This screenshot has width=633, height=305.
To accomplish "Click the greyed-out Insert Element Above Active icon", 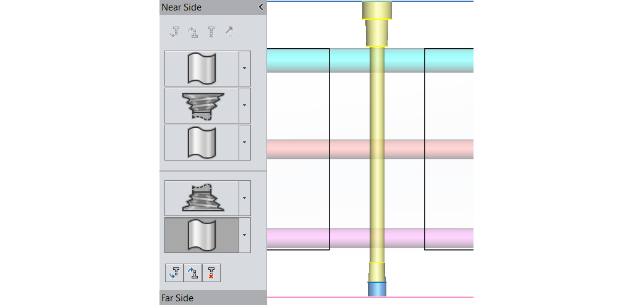I will click(193, 32).
